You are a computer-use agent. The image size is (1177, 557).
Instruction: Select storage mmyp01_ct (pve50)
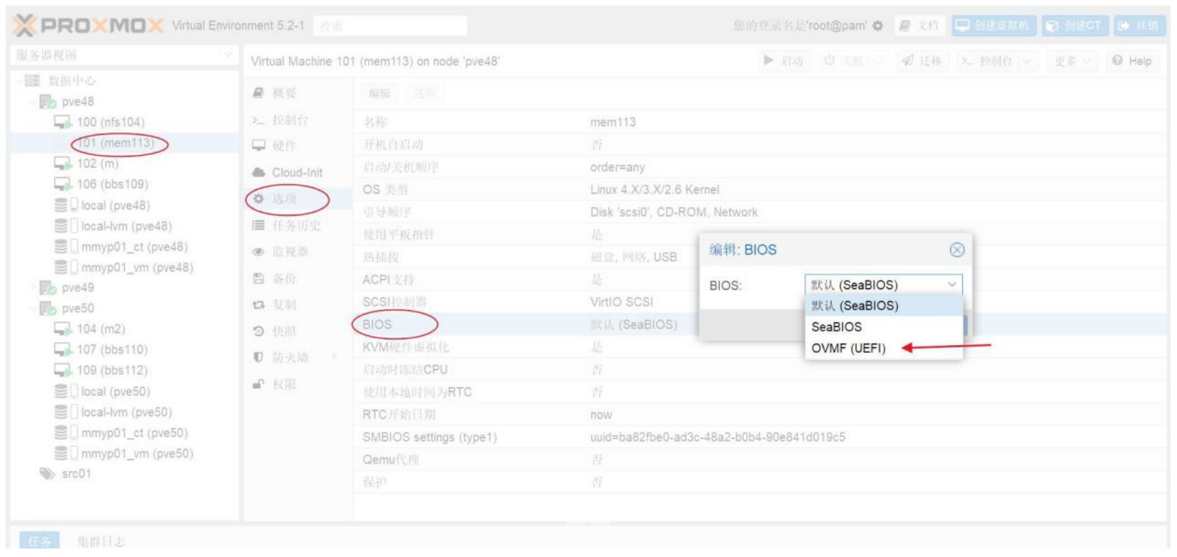[x=134, y=432]
